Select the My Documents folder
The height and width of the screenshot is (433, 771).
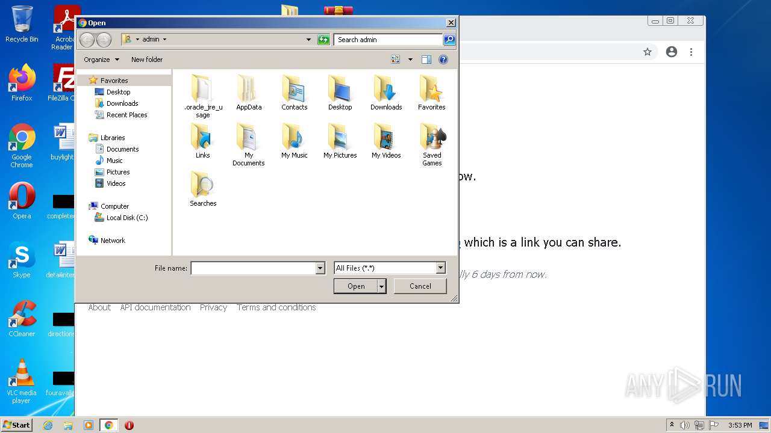coord(249,144)
